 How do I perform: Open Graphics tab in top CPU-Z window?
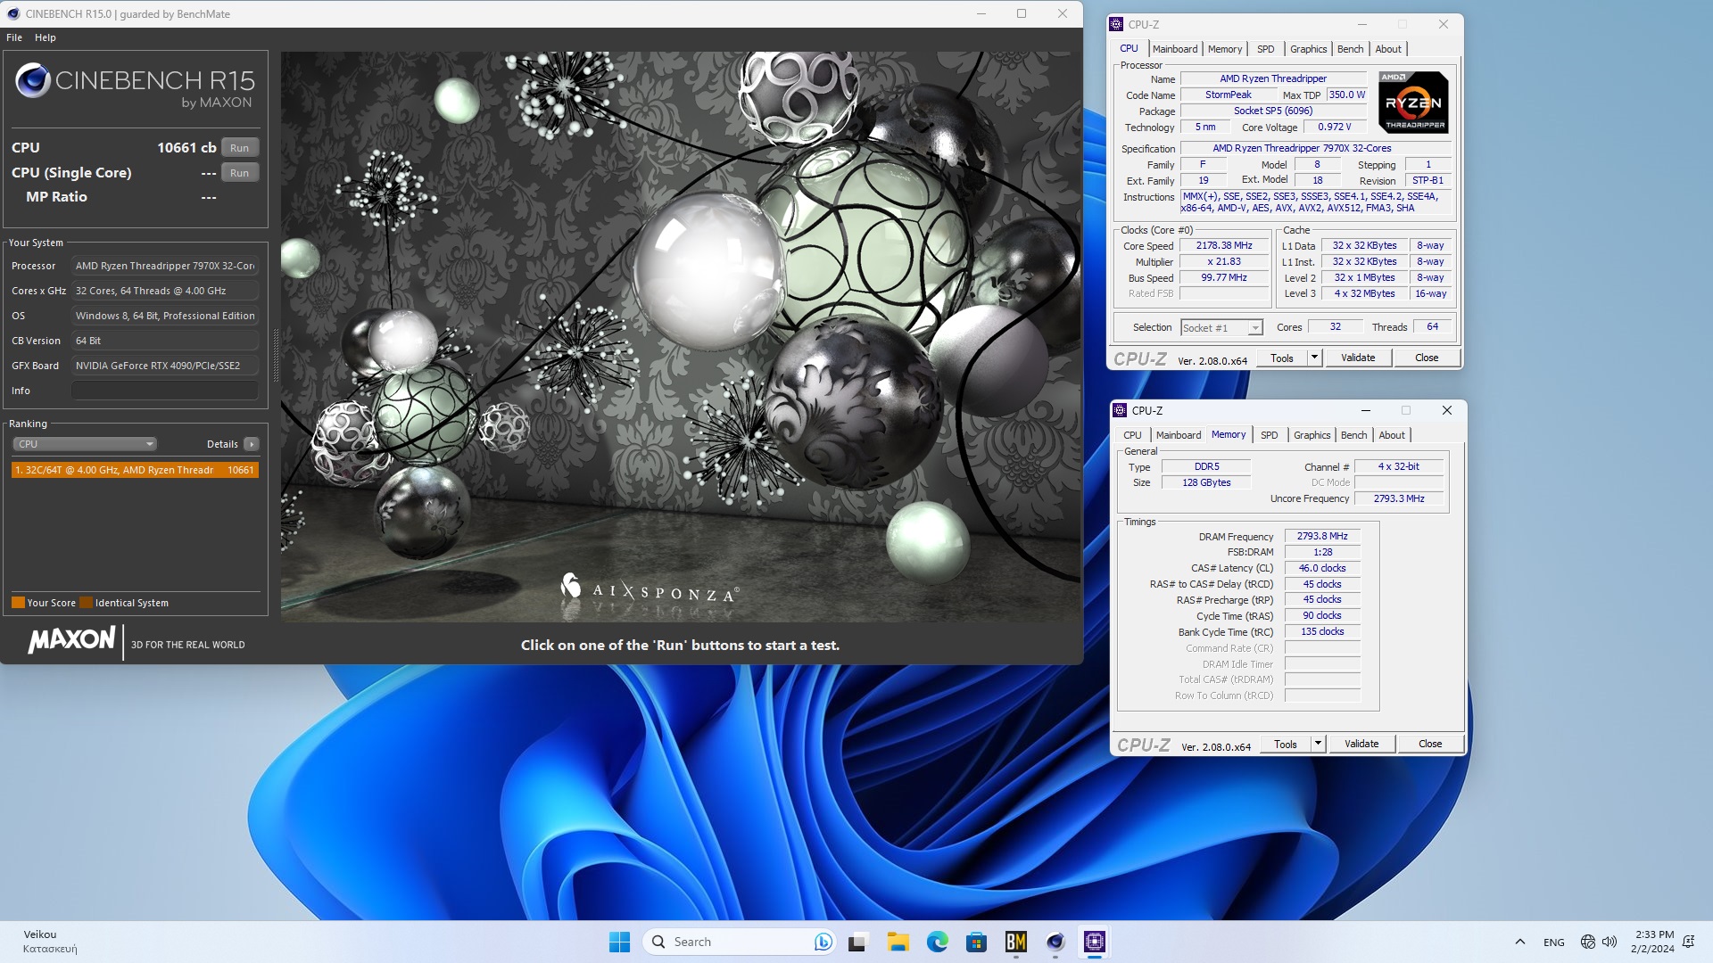(1308, 49)
